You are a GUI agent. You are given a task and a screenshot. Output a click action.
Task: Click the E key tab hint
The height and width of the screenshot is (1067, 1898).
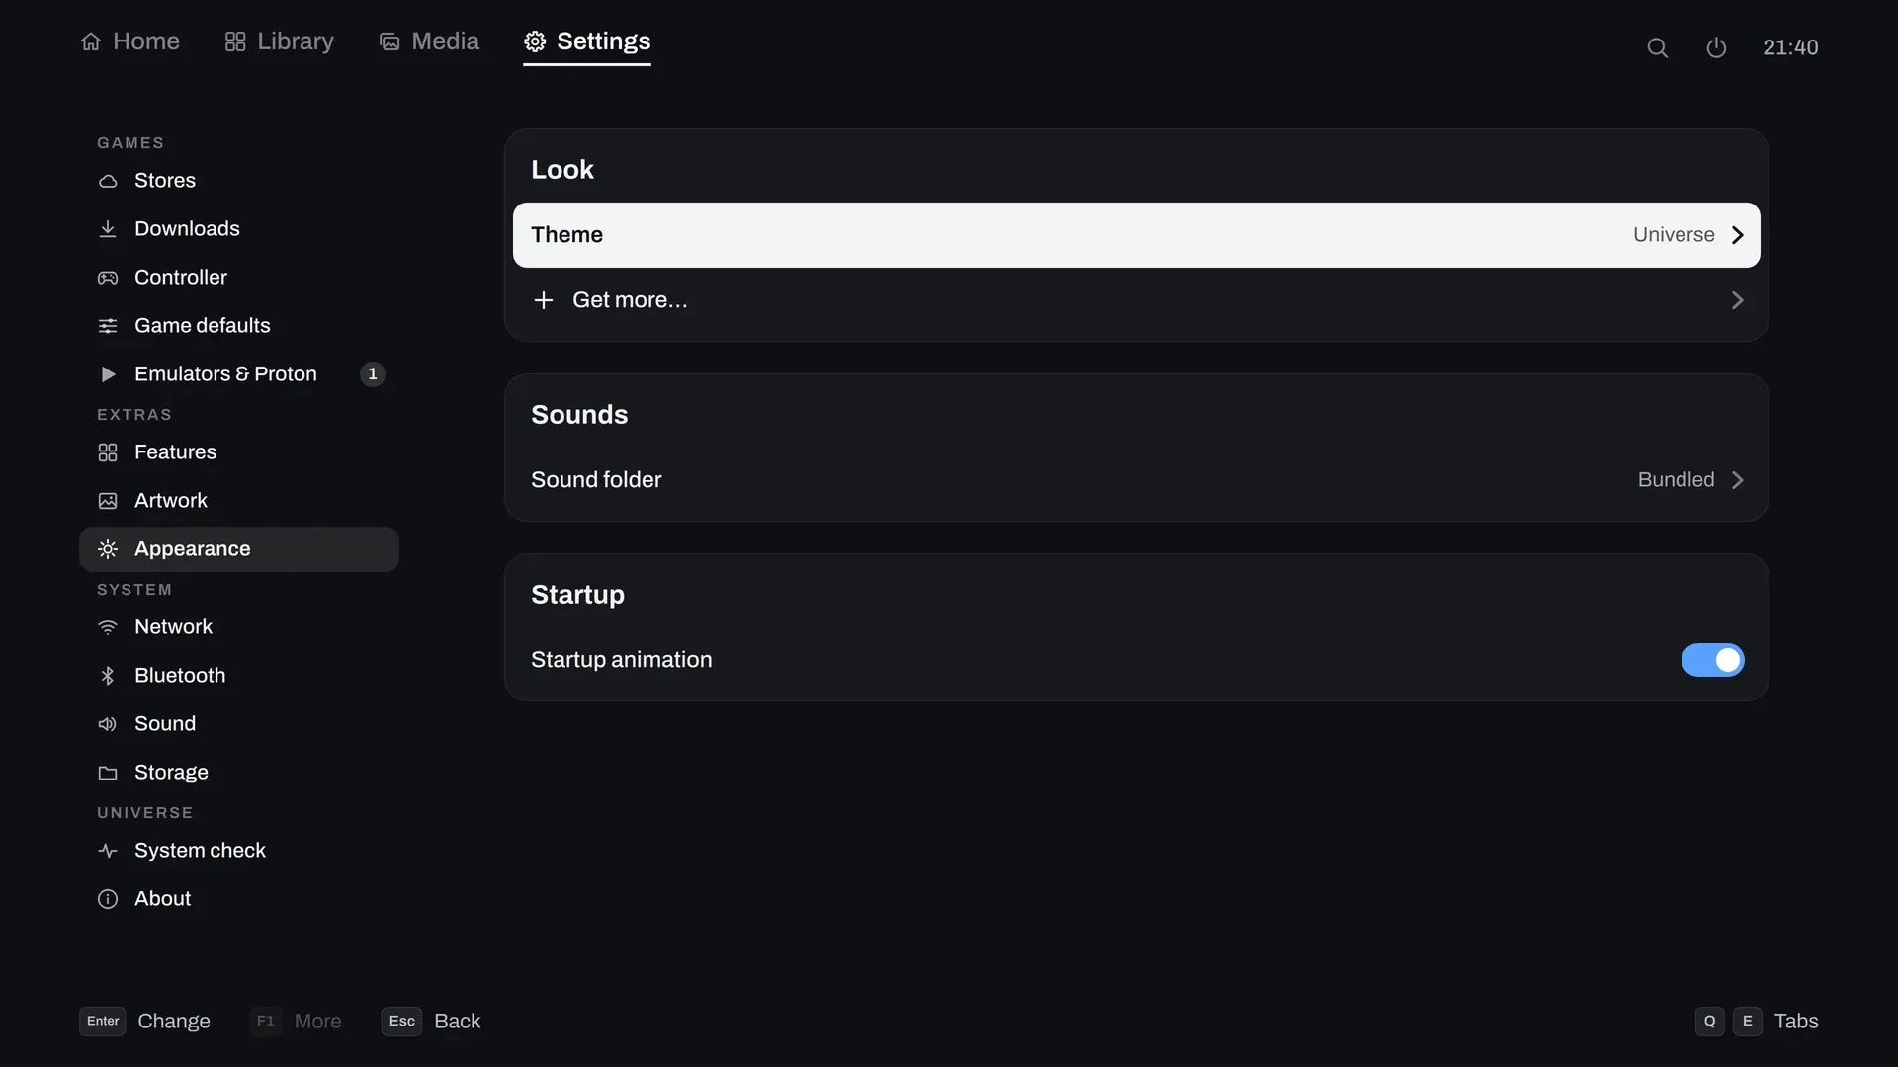click(x=1748, y=1022)
